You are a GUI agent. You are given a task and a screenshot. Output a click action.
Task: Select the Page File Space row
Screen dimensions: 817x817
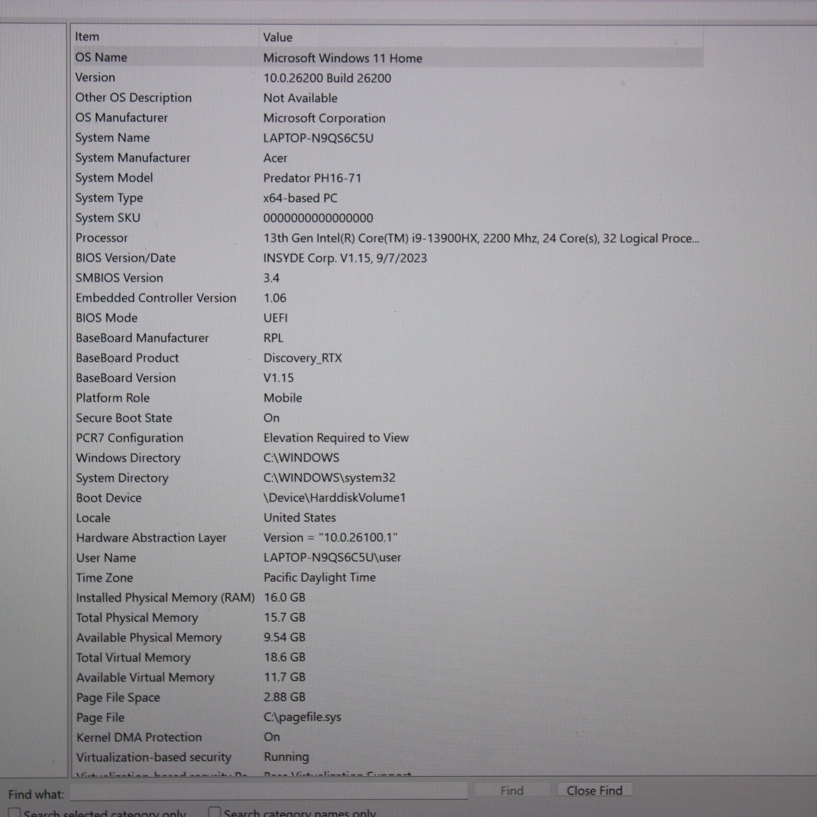(x=118, y=698)
